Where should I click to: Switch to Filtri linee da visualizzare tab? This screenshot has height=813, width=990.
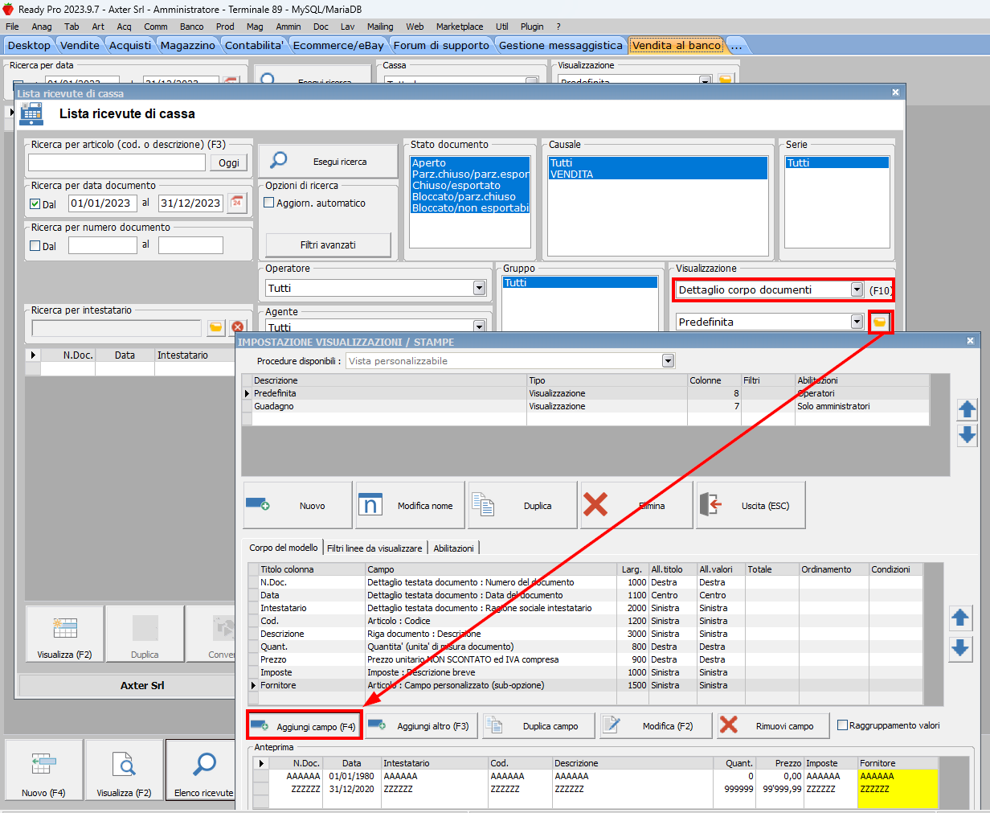point(374,548)
